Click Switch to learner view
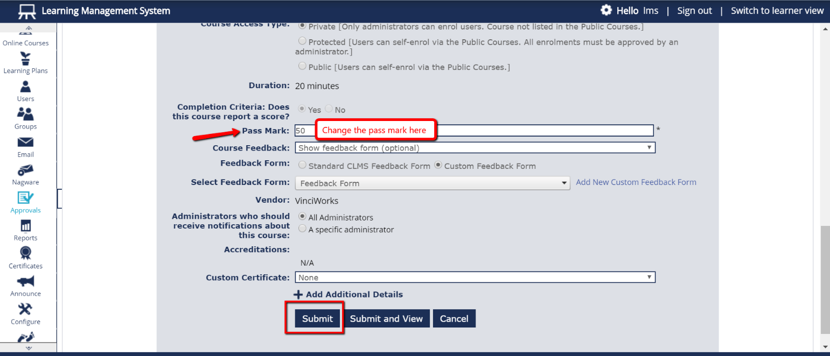This screenshot has height=356, width=830. (x=777, y=11)
